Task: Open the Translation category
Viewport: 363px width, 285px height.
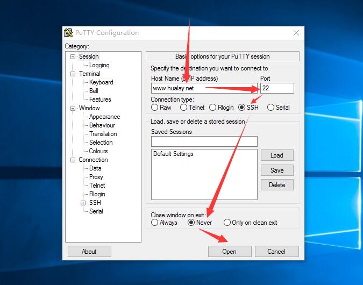Action: tap(103, 134)
